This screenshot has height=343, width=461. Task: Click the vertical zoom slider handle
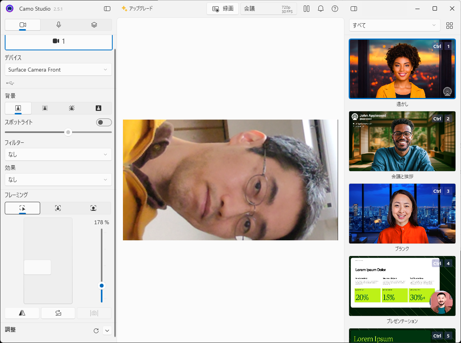(x=102, y=286)
